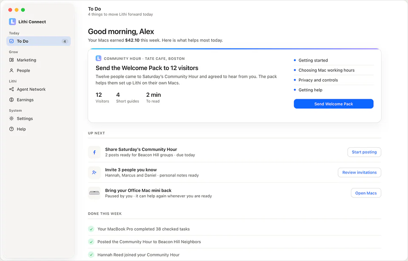The image size is (408, 261).
Task: Click the Lithi Connect logo icon in sidebar
Action: point(12,22)
